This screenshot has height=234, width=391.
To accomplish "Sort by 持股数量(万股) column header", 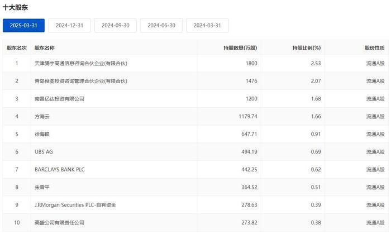I will (x=240, y=48).
